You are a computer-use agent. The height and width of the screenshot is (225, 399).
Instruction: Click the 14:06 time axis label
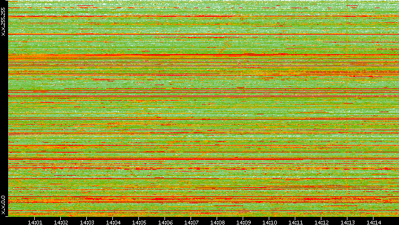click(165, 222)
